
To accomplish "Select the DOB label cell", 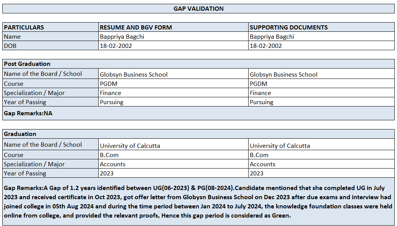I will click(x=10, y=46).
